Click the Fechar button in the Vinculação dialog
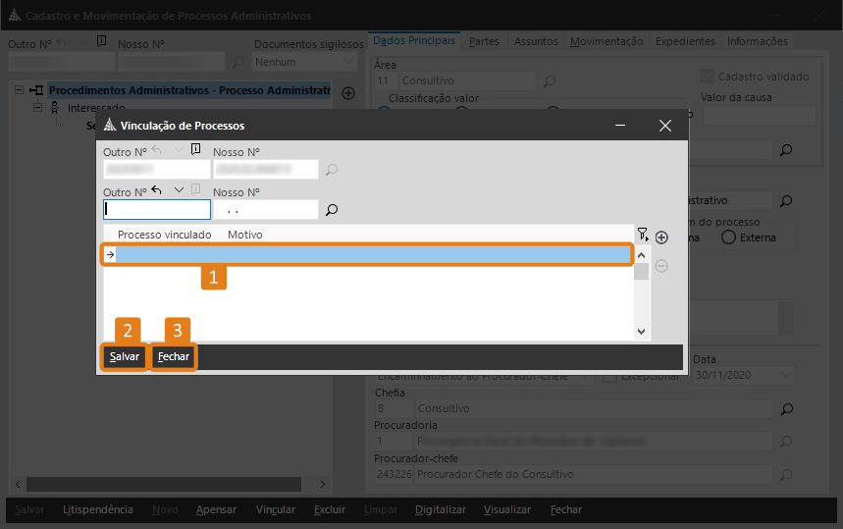This screenshot has width=843, height=529. [174, 356]
